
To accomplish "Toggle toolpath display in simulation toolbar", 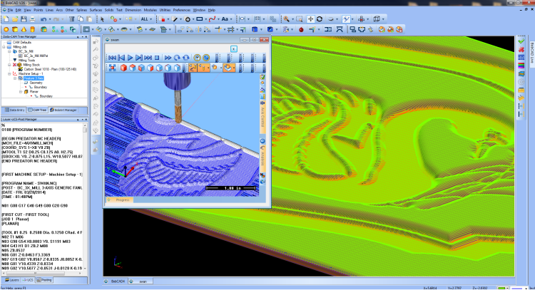I will [x=193, y=68].
